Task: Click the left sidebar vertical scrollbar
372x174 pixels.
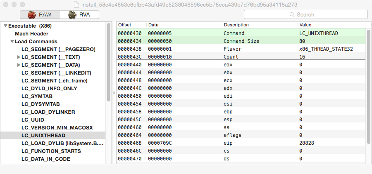Action: (x=109, y=62)
